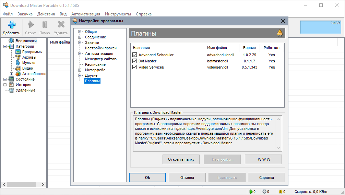Click the Пауза pause icon in toolbar

click(45, 24)
